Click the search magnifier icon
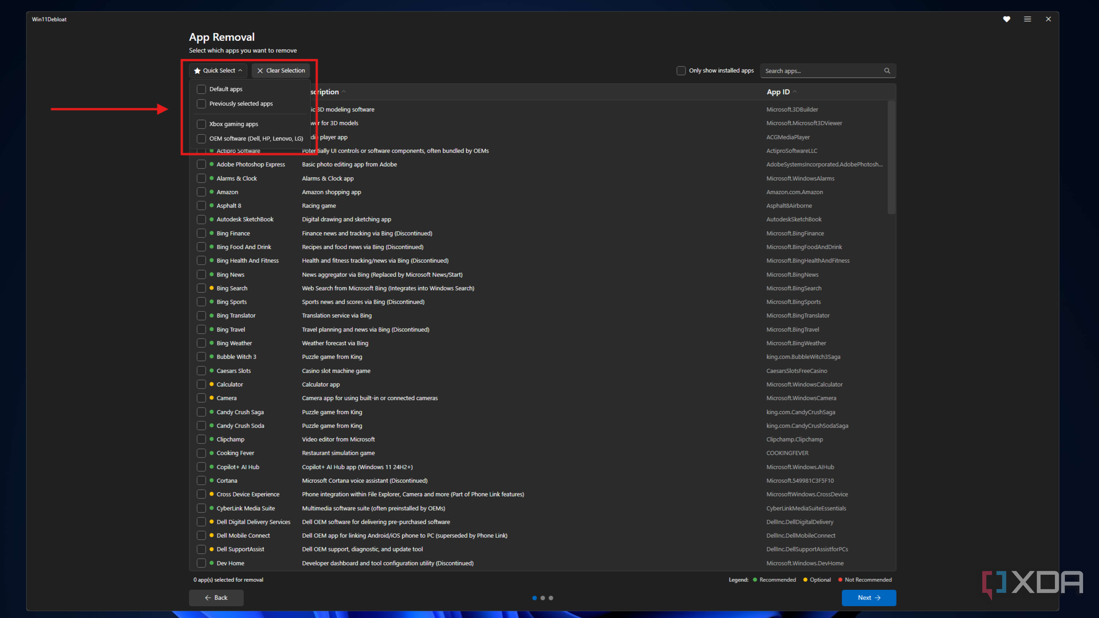Image resolution: width=1099 pixels, height=618 pixels. click(887, 71)
